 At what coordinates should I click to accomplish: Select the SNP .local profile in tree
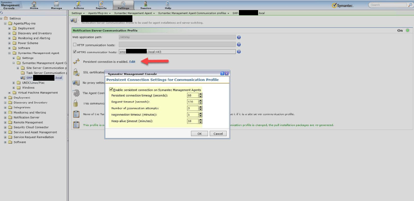(44, 78)
